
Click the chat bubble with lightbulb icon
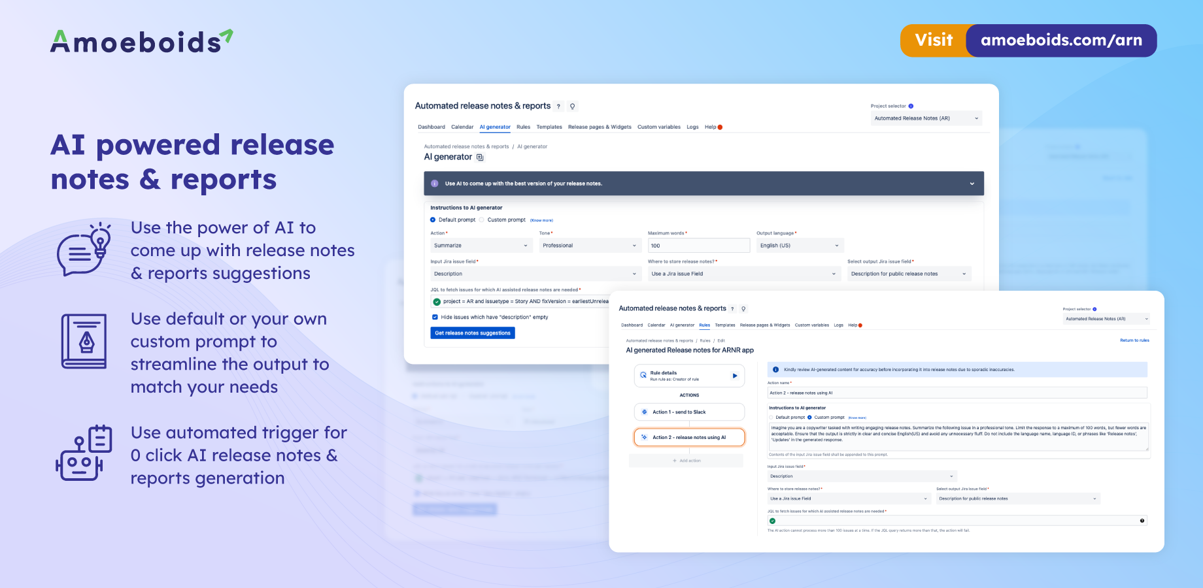pyautogui.click(x=84, y=250)
